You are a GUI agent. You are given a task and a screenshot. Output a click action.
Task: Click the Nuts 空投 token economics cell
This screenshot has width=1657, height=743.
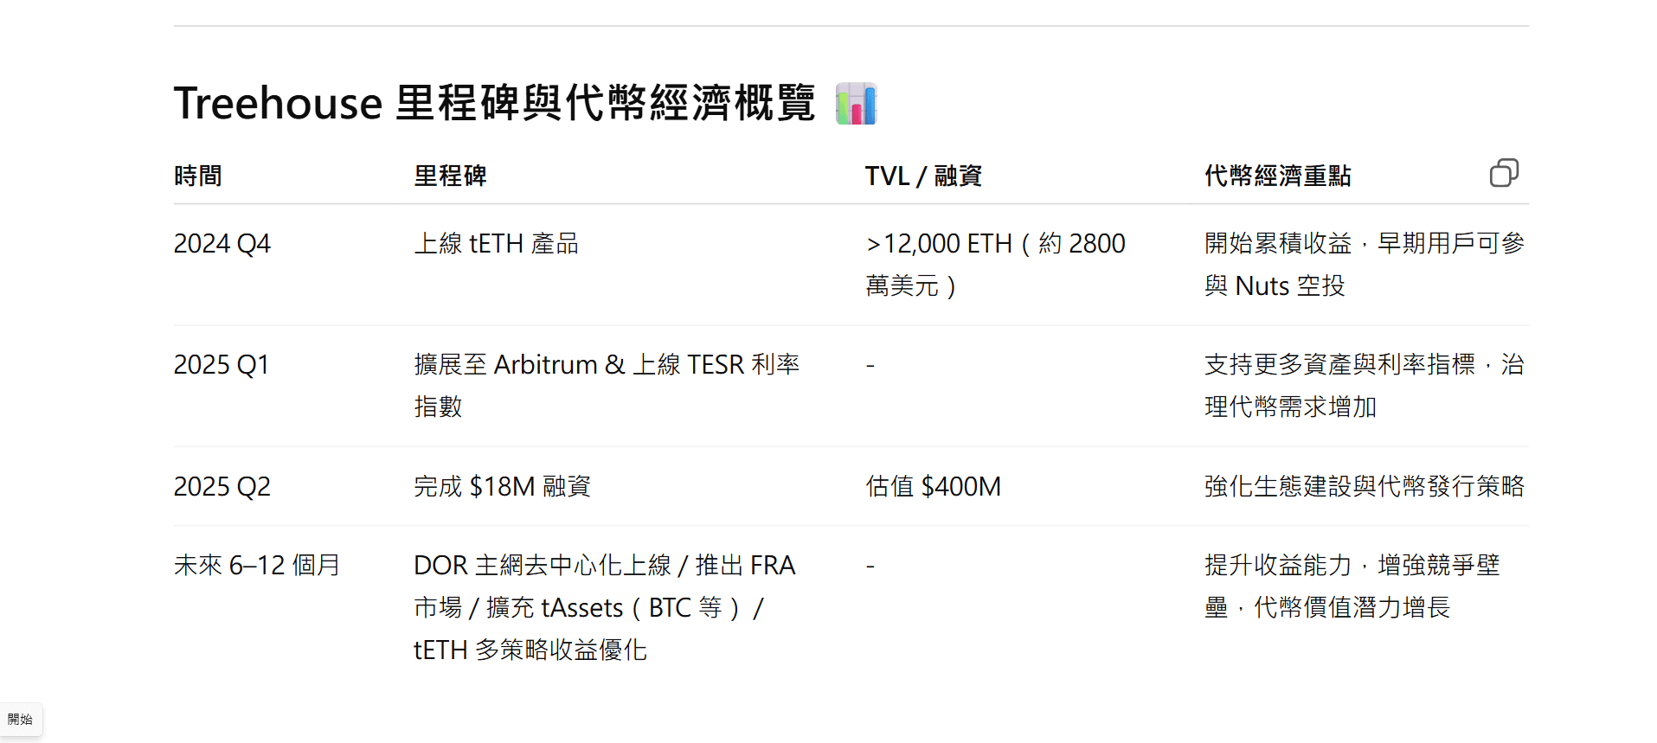(x=1365, y=265)
